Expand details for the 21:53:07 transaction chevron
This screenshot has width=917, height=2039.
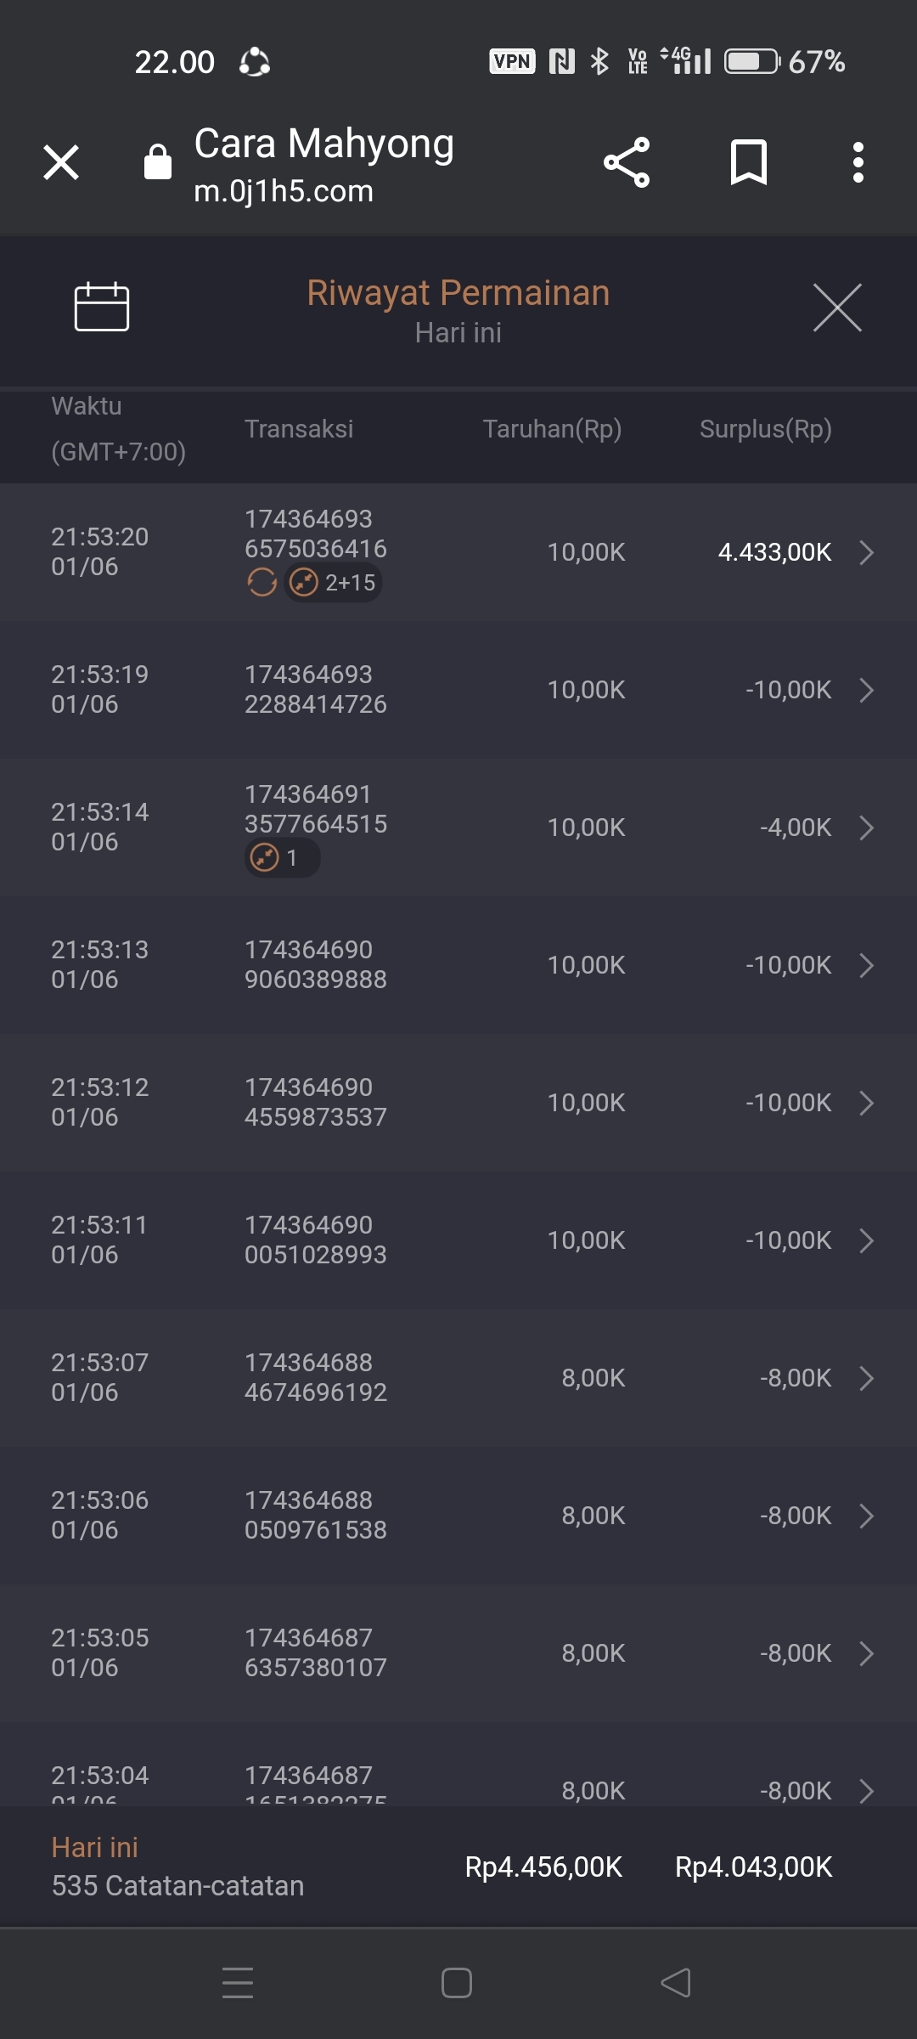[x=866, y=1378]
